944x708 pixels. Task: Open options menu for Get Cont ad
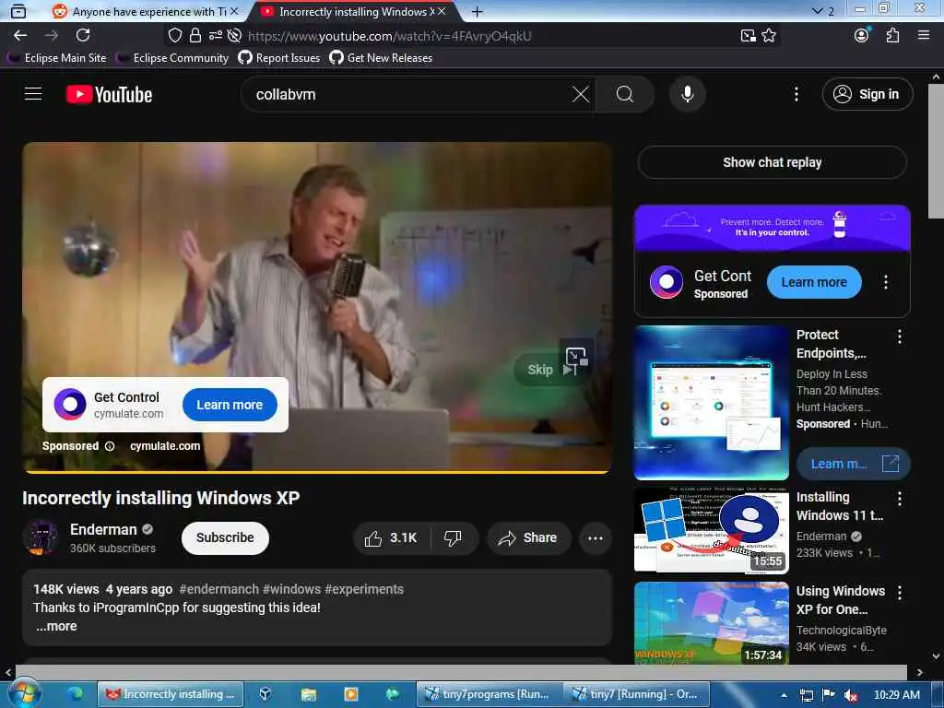click(886, 282)
